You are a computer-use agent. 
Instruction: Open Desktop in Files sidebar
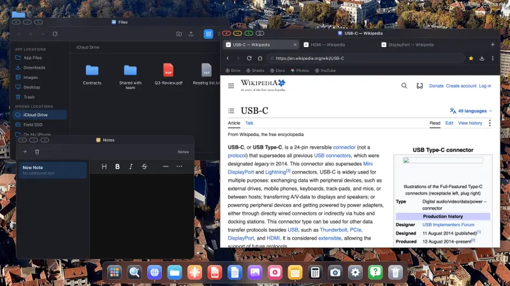point(40,87)
